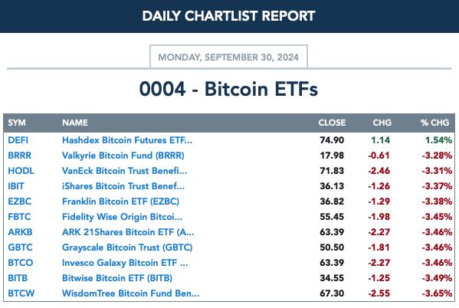
Task: Open the BRRR symbol link
Action: (20, 156)
